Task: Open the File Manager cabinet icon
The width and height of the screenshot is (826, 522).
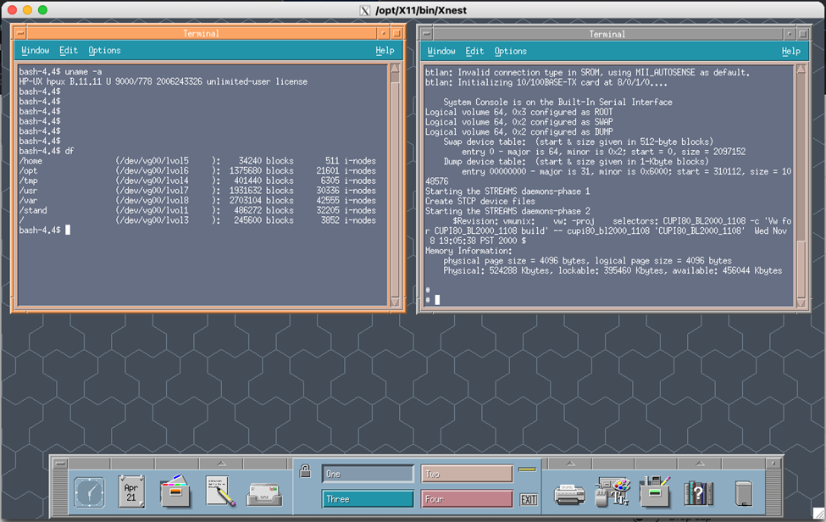Action: 176,493
